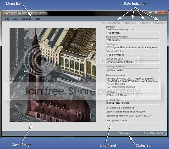Click 'Last installation made on 16/01/2009' text
Screen dimensions: 169x149
click(x=125, y=112)
